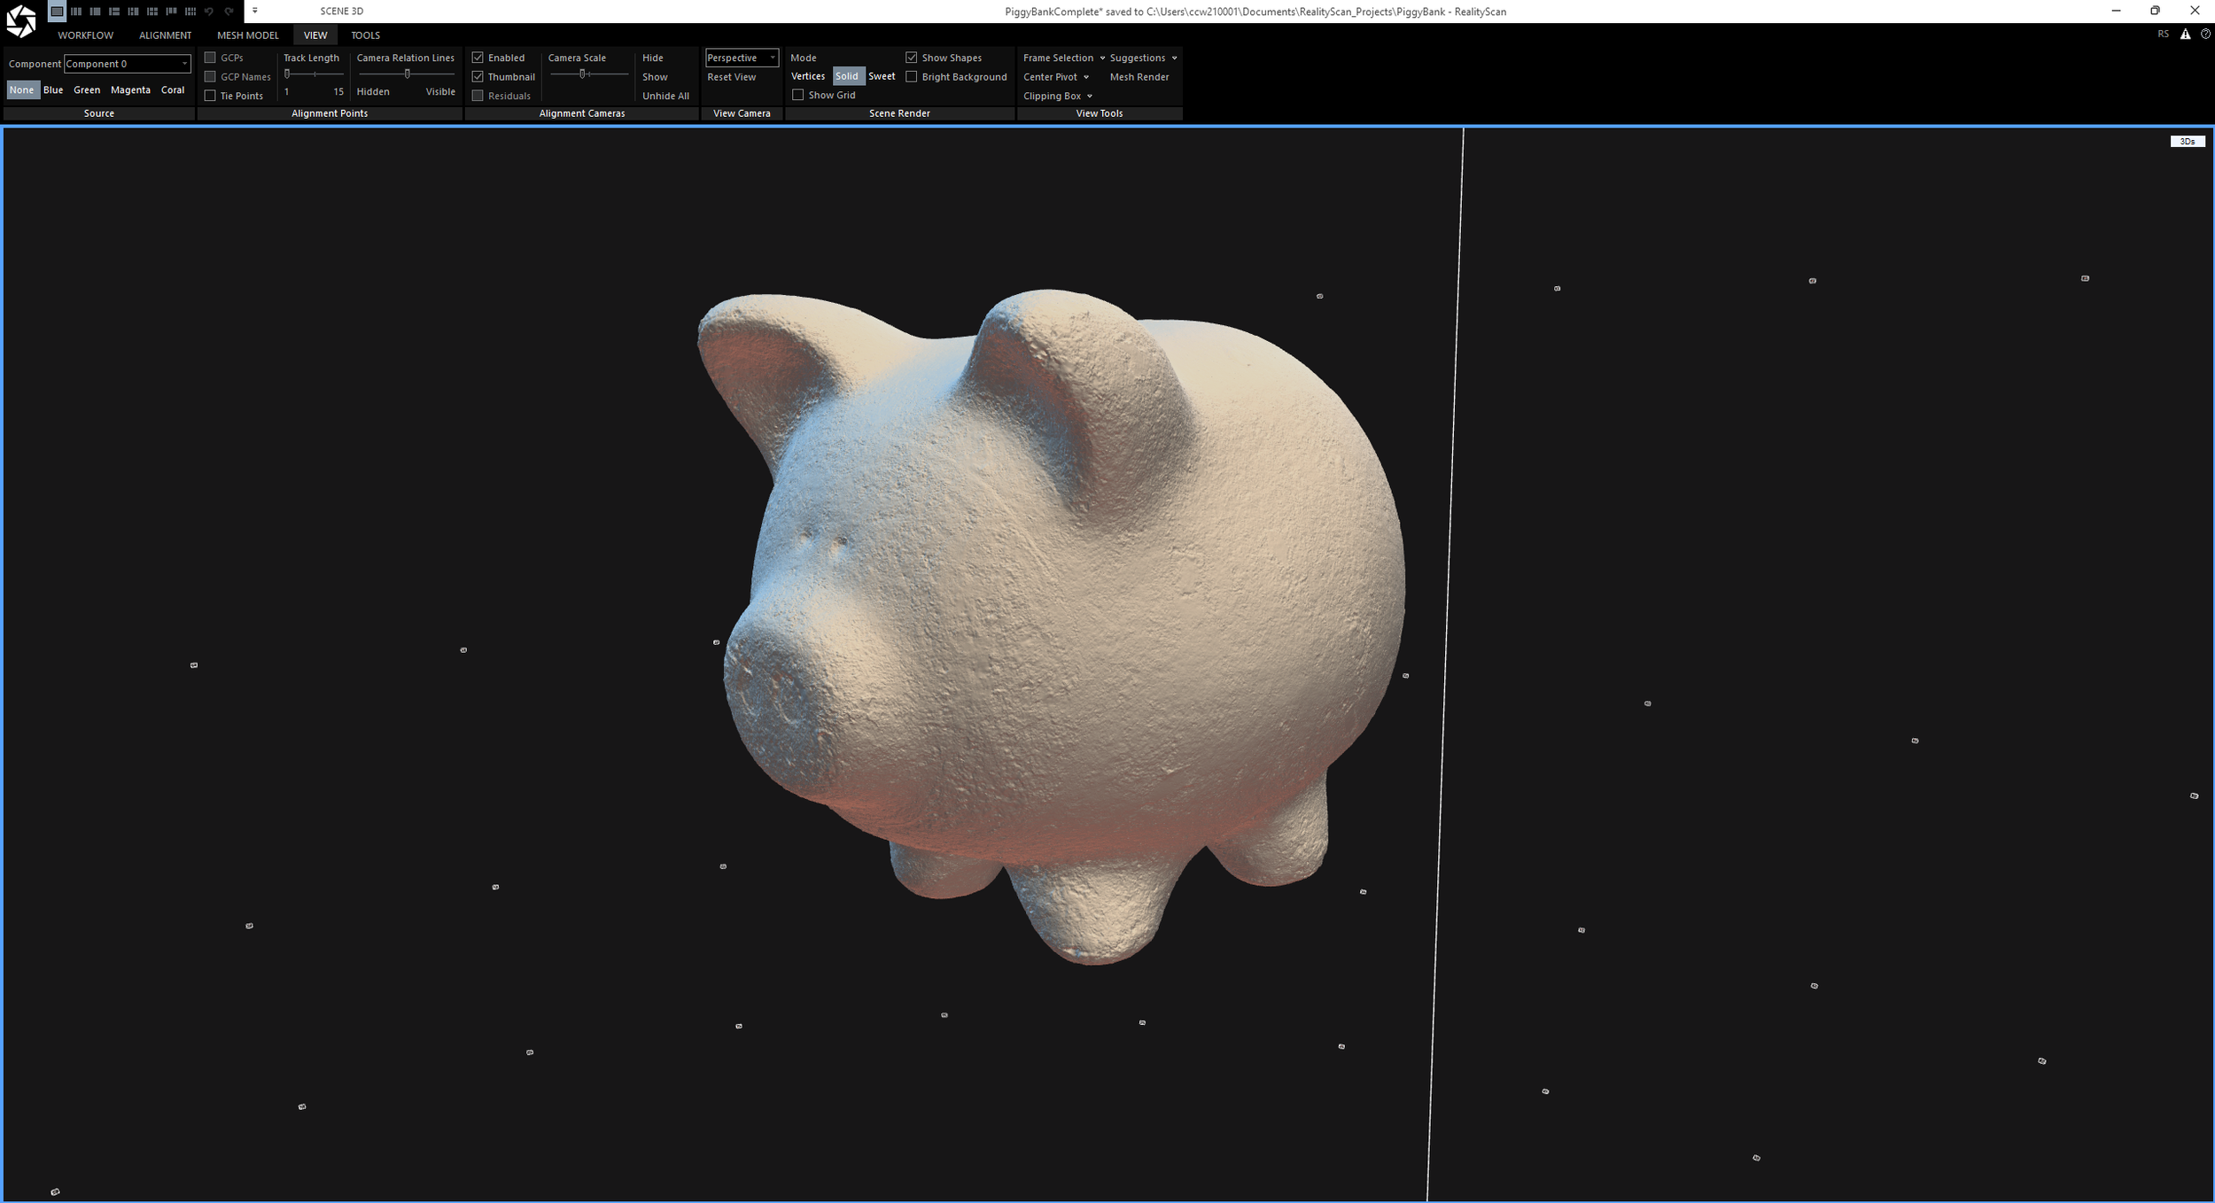The image size is (2215, 1203).
Task: Adjust the Camera Relation Lines slider
Action: click(x=407, y=74)
